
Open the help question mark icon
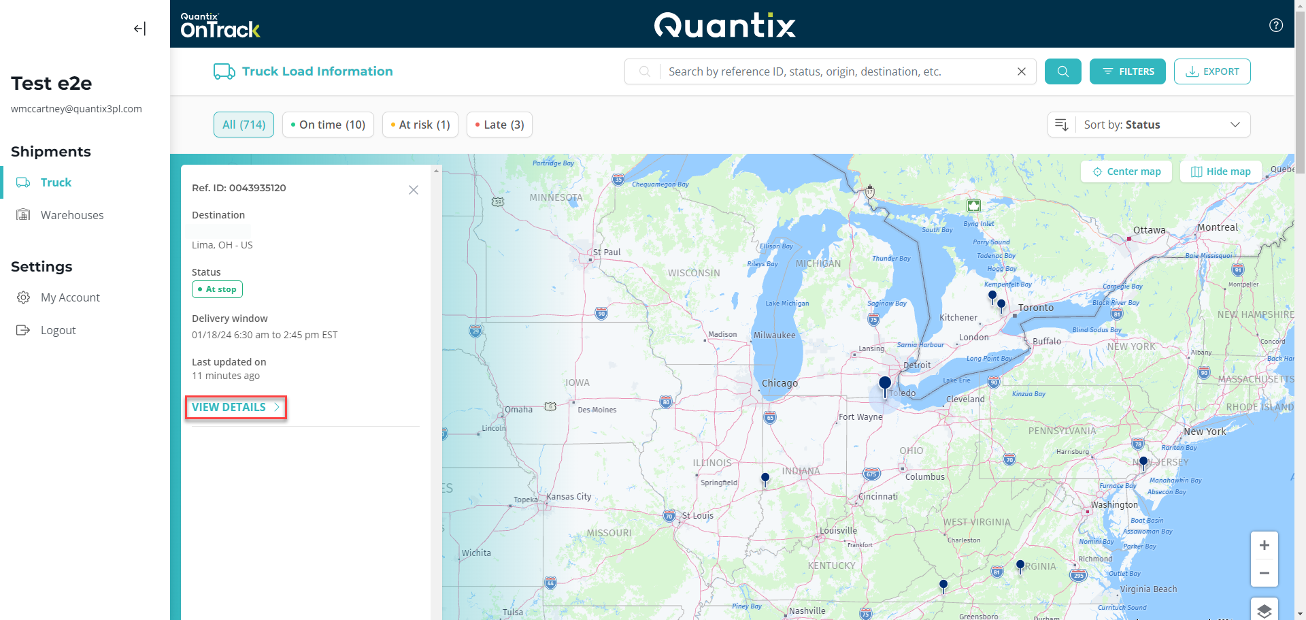(1275, 25)
